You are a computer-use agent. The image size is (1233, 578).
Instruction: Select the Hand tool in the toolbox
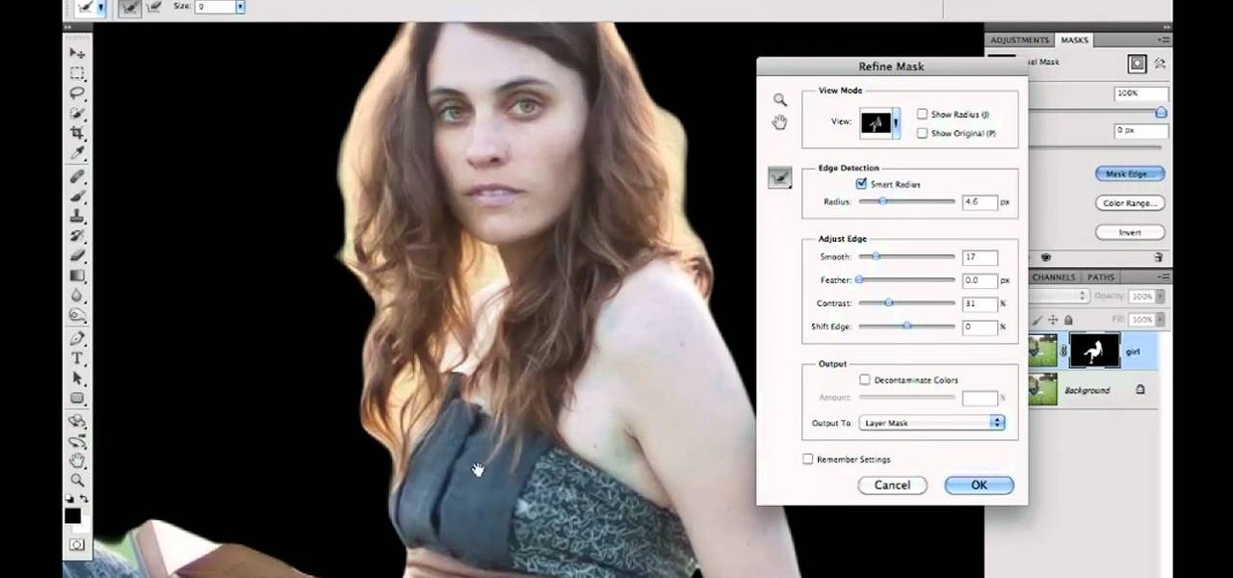click(x=77, y=460)
